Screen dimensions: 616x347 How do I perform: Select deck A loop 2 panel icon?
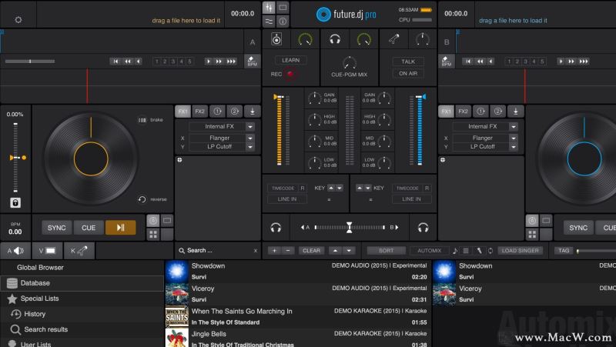pyautogui.click(x=235, y=112)
